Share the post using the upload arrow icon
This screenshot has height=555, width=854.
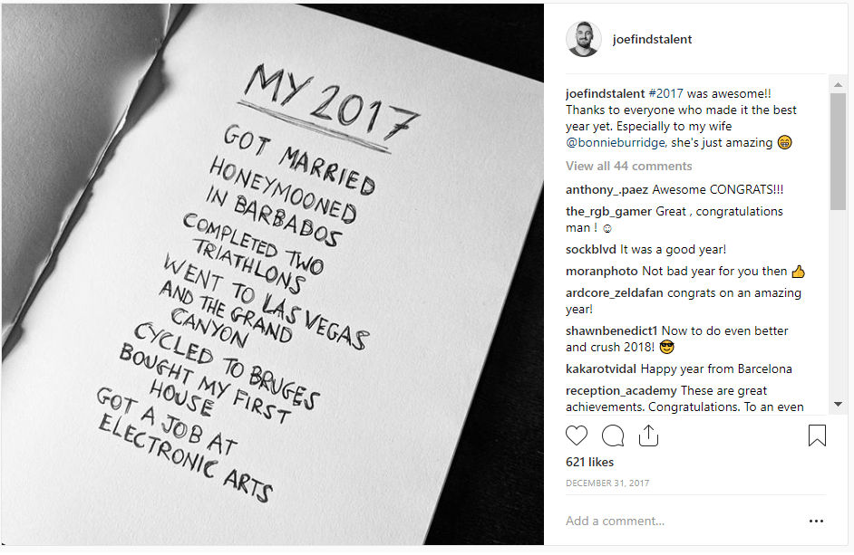click(x=648, y=435)
